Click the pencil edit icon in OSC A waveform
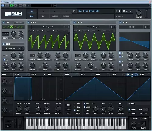152x131 pixels. (x=68, y=34)
